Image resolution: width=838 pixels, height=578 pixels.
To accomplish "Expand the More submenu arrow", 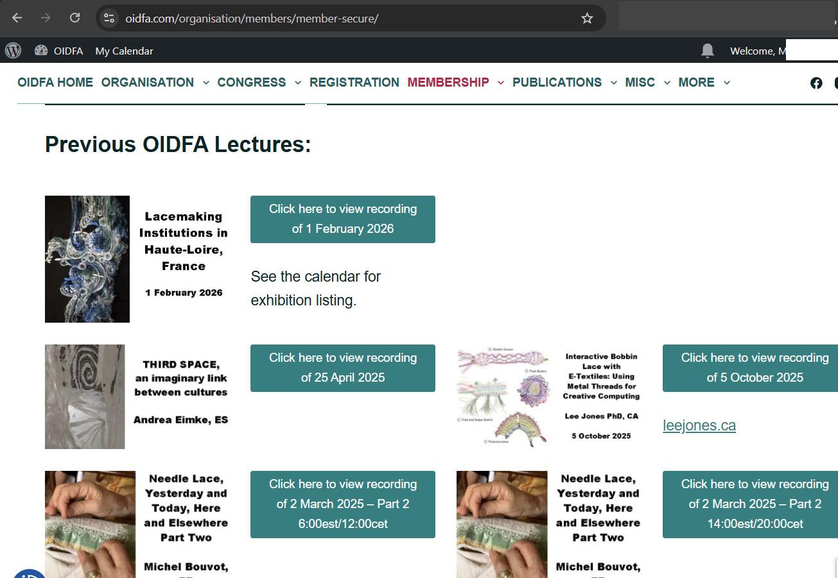I will [727, 83].
